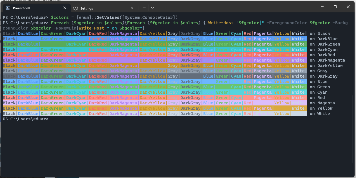Click 'Cyan' in the on DarkYellow row
The width and height of the screenshot is (356, 178).
click(236, 66)
